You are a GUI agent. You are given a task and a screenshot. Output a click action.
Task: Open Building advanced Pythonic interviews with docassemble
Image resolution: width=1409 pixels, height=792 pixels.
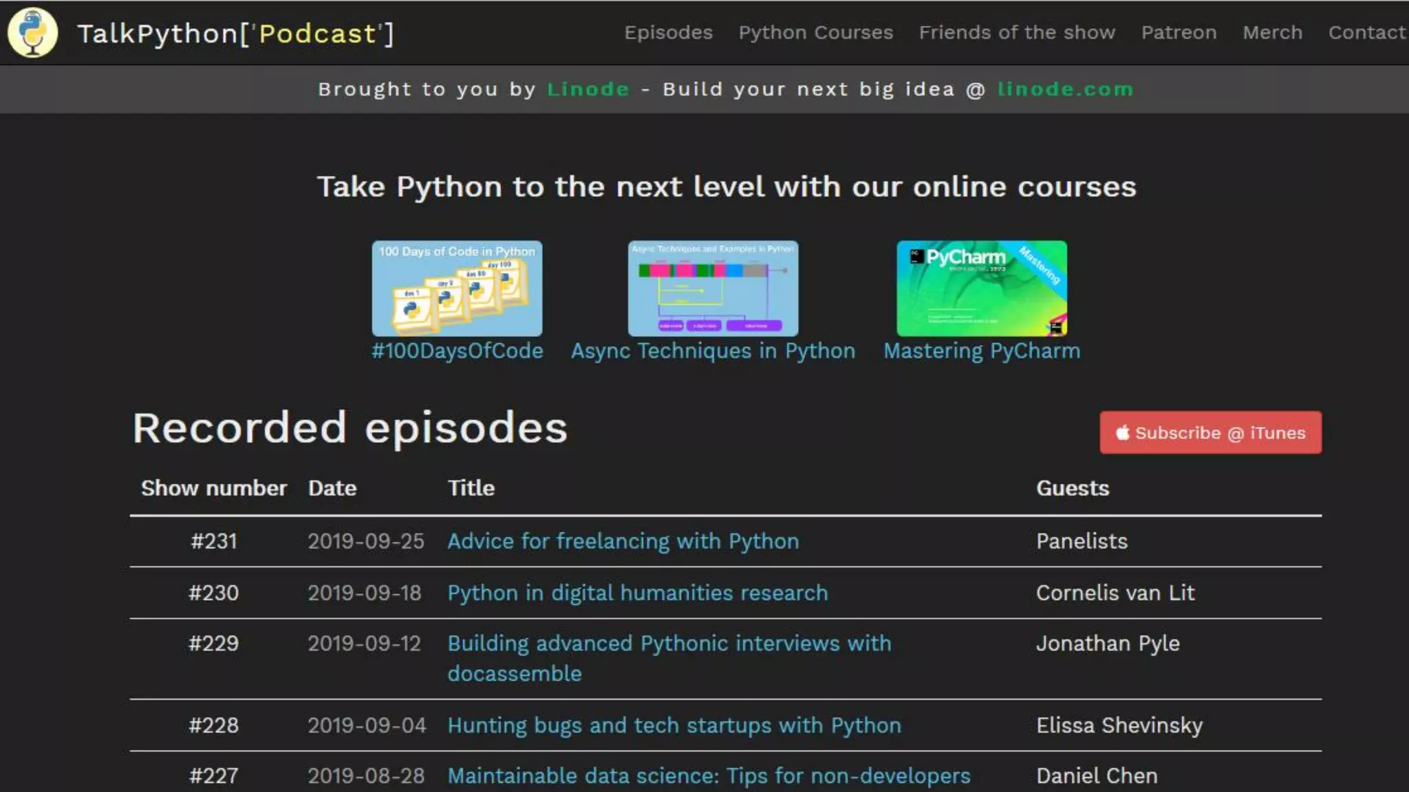[669, 658]
